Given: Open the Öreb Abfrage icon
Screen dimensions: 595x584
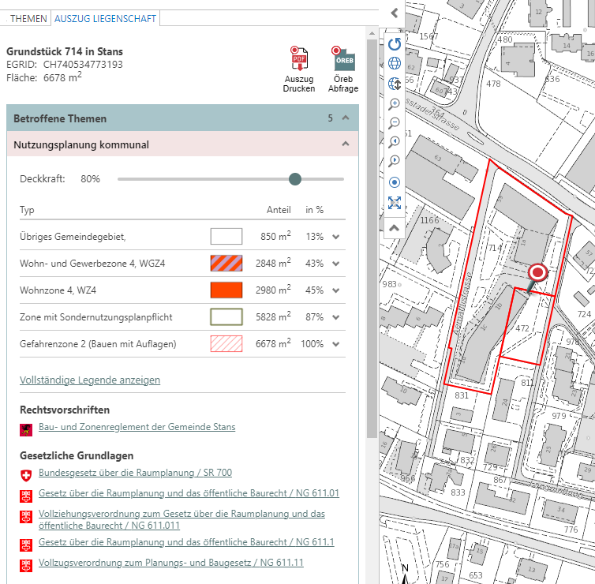Looking at the screenshot, I should point(343,60).
